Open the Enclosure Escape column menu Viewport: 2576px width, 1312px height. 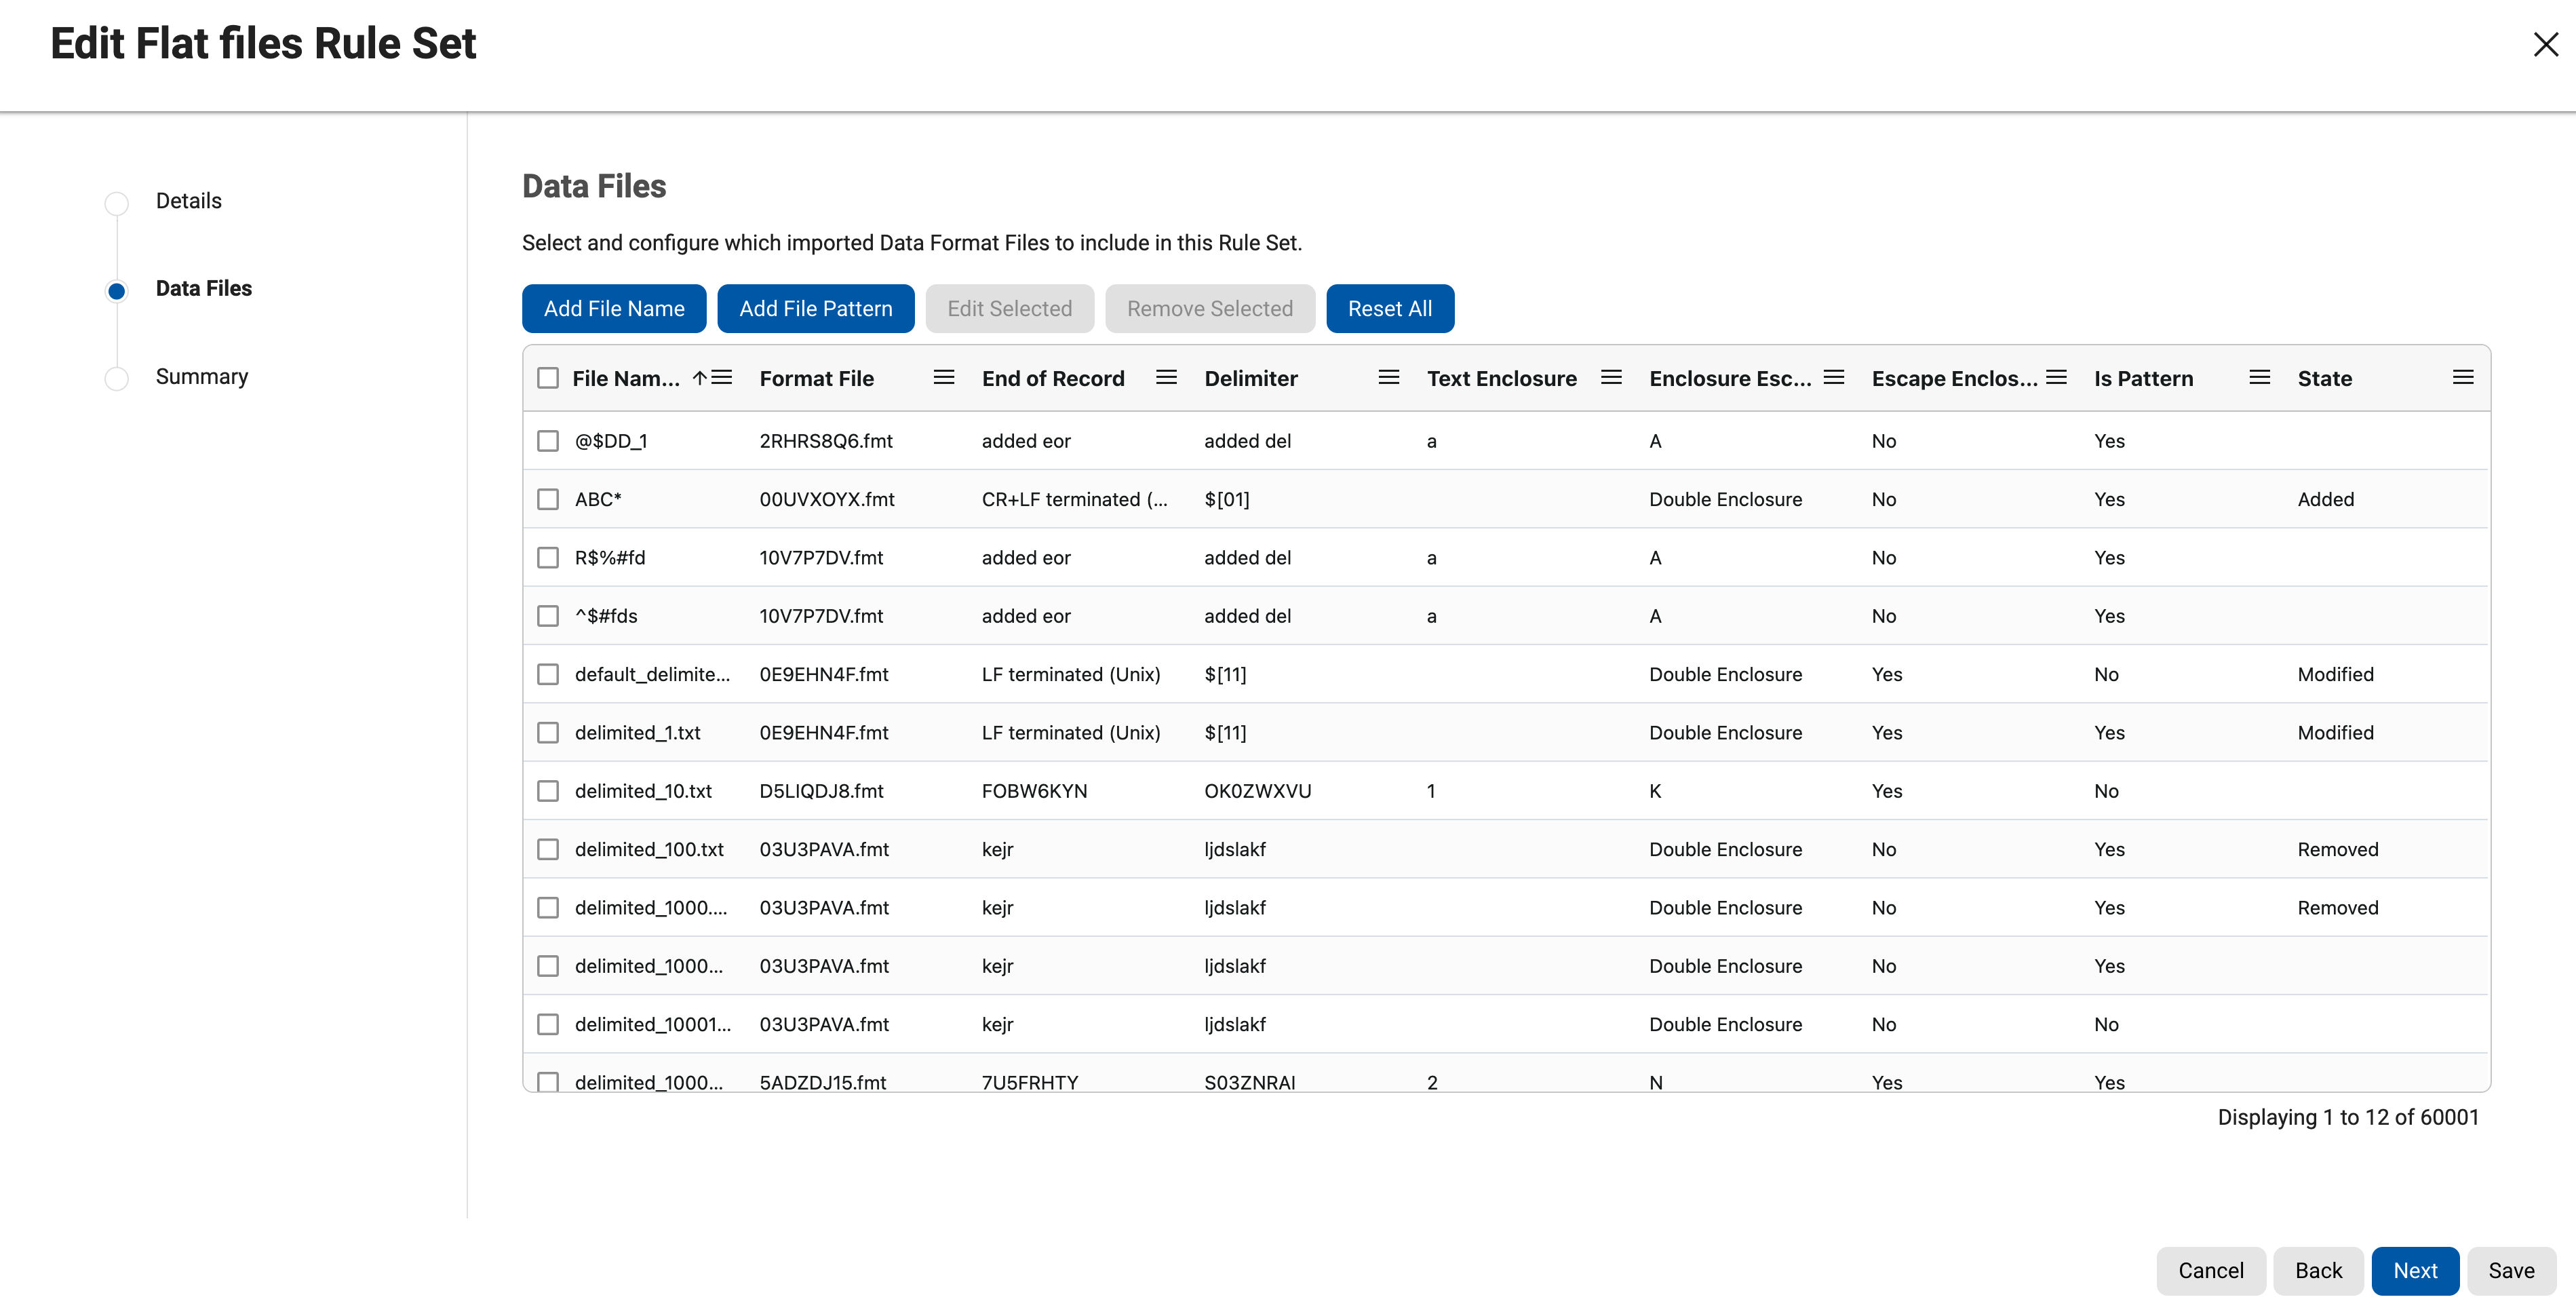coord(1833,377)
